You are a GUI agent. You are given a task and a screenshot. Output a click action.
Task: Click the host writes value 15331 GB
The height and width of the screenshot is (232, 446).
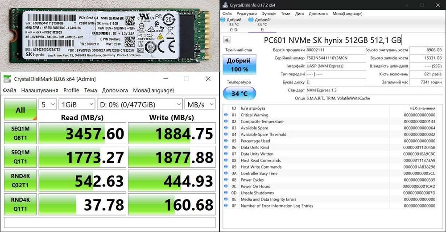pyautogui.click(x=426, y=58)
